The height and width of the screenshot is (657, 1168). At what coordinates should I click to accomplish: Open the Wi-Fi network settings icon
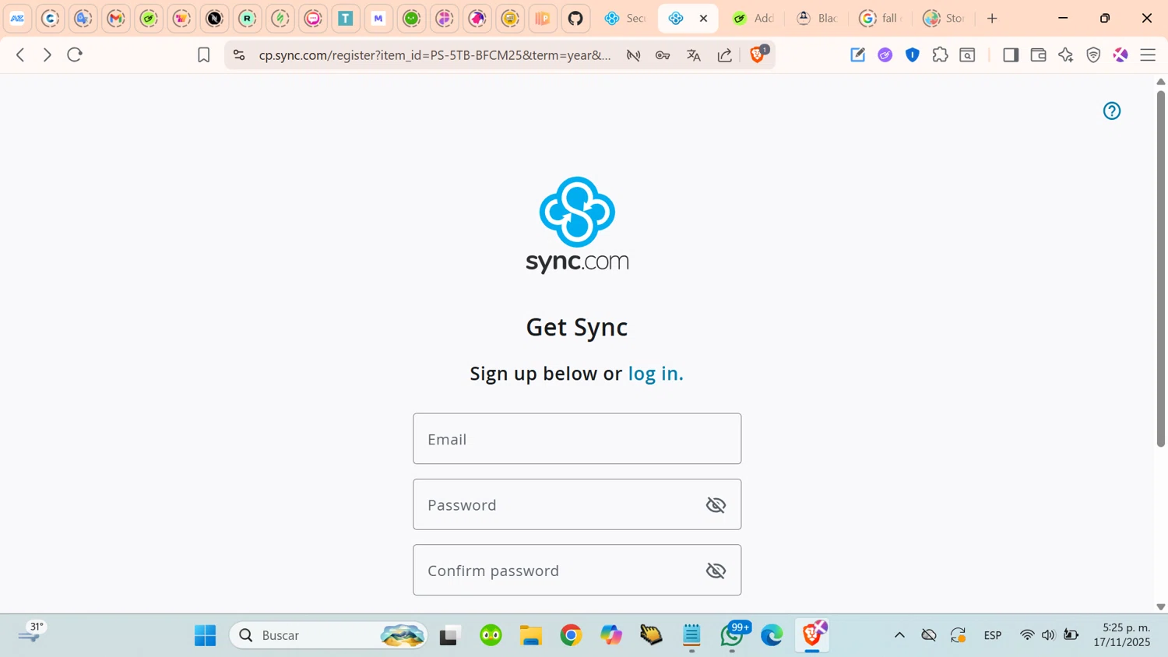[1027, 635]
